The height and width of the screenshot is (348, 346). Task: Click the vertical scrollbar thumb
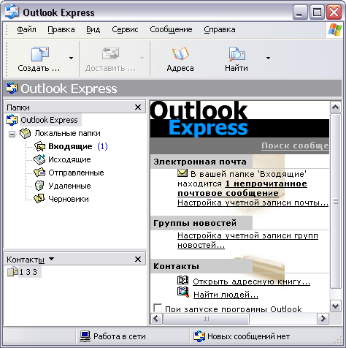[336, 201]
